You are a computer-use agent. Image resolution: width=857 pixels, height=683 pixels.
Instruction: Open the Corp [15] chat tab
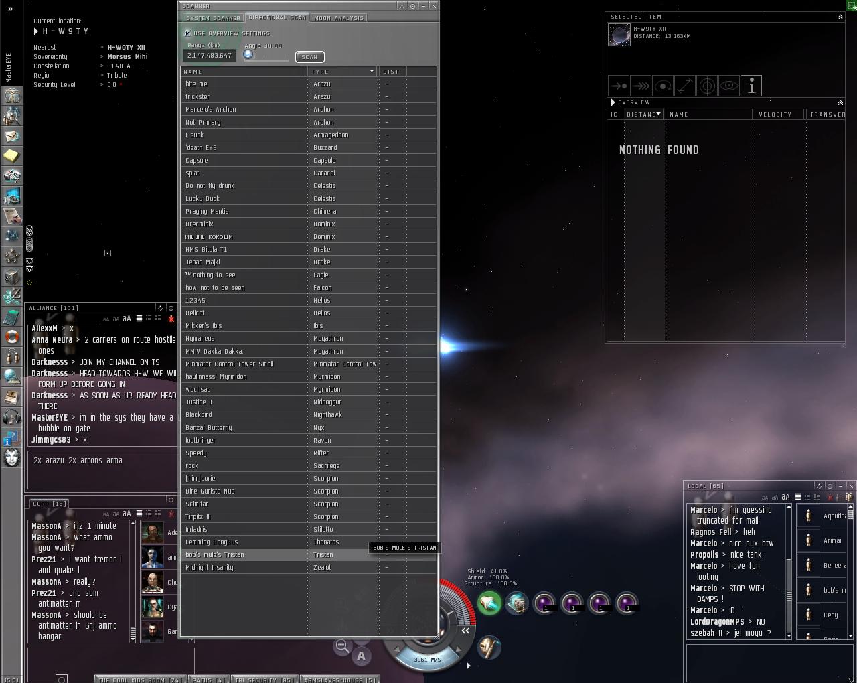coord(48,503)
